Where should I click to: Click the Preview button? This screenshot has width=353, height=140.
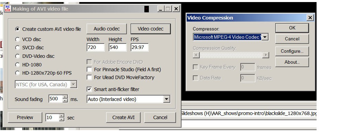[x=25, y=117]
